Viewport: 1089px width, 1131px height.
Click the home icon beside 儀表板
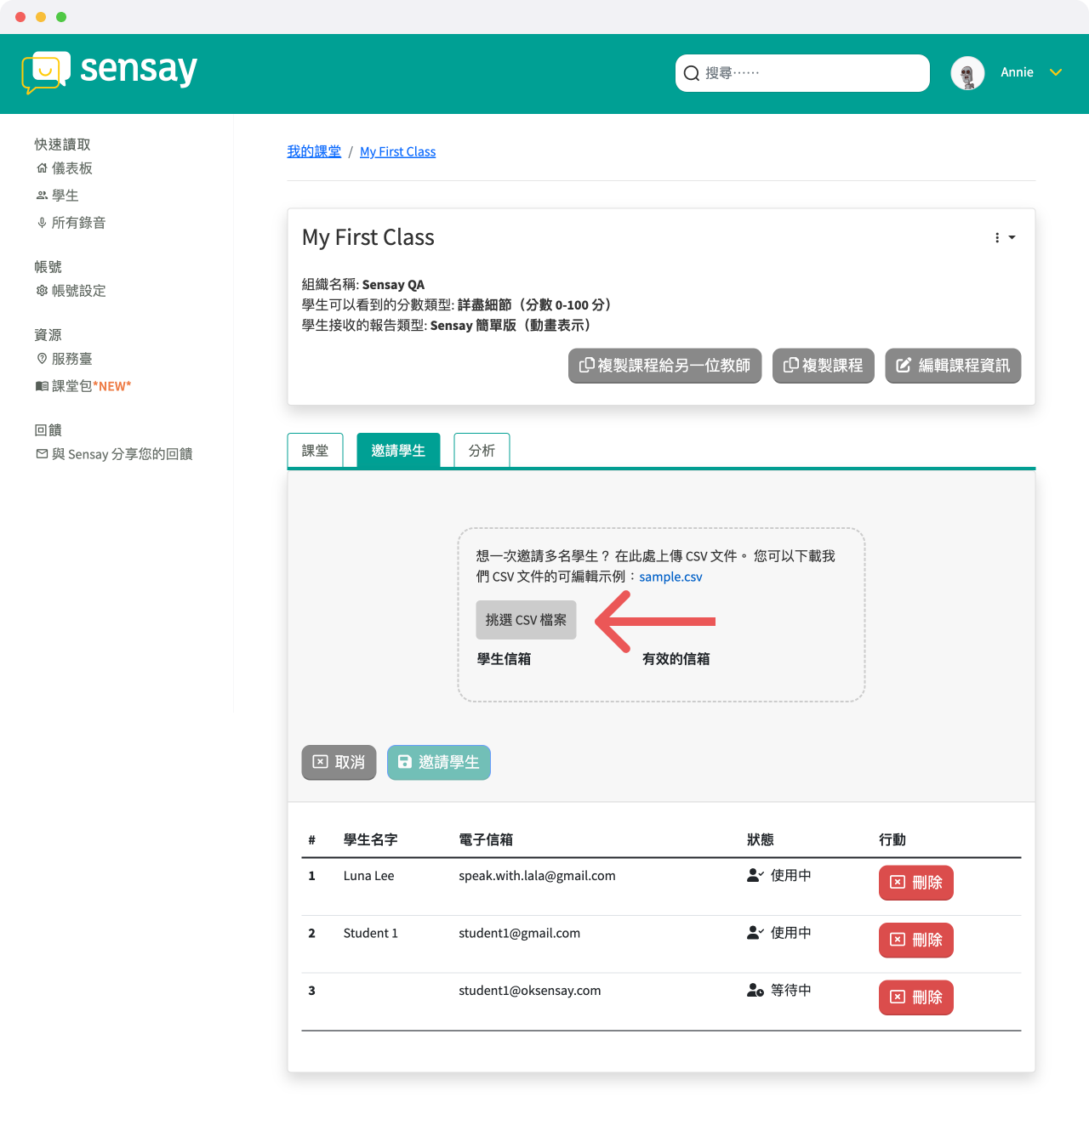pos(42,168)
